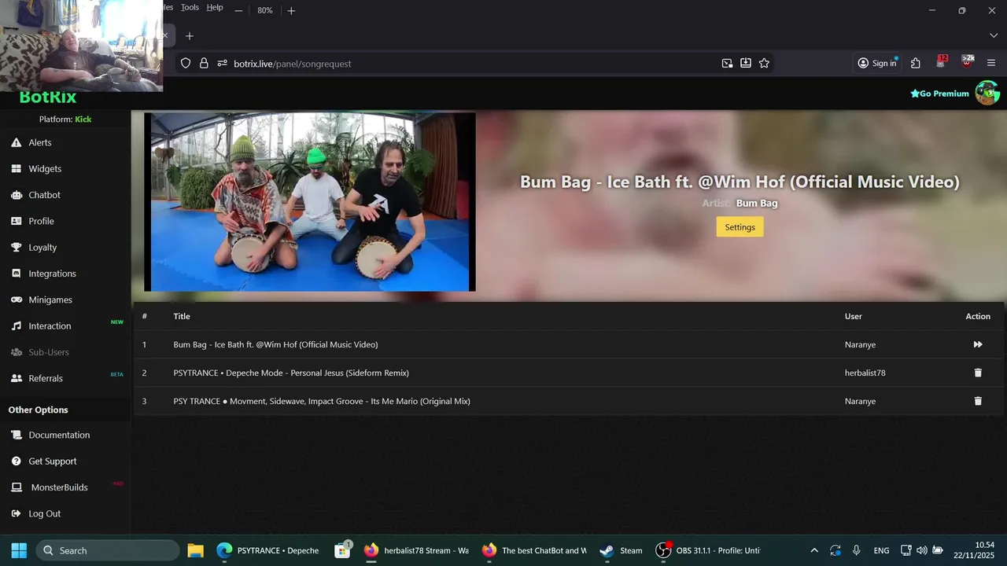The width and height of the screenshot is (1007, 566).
Task: Click the Log Out icon
Action: point(16,513)
